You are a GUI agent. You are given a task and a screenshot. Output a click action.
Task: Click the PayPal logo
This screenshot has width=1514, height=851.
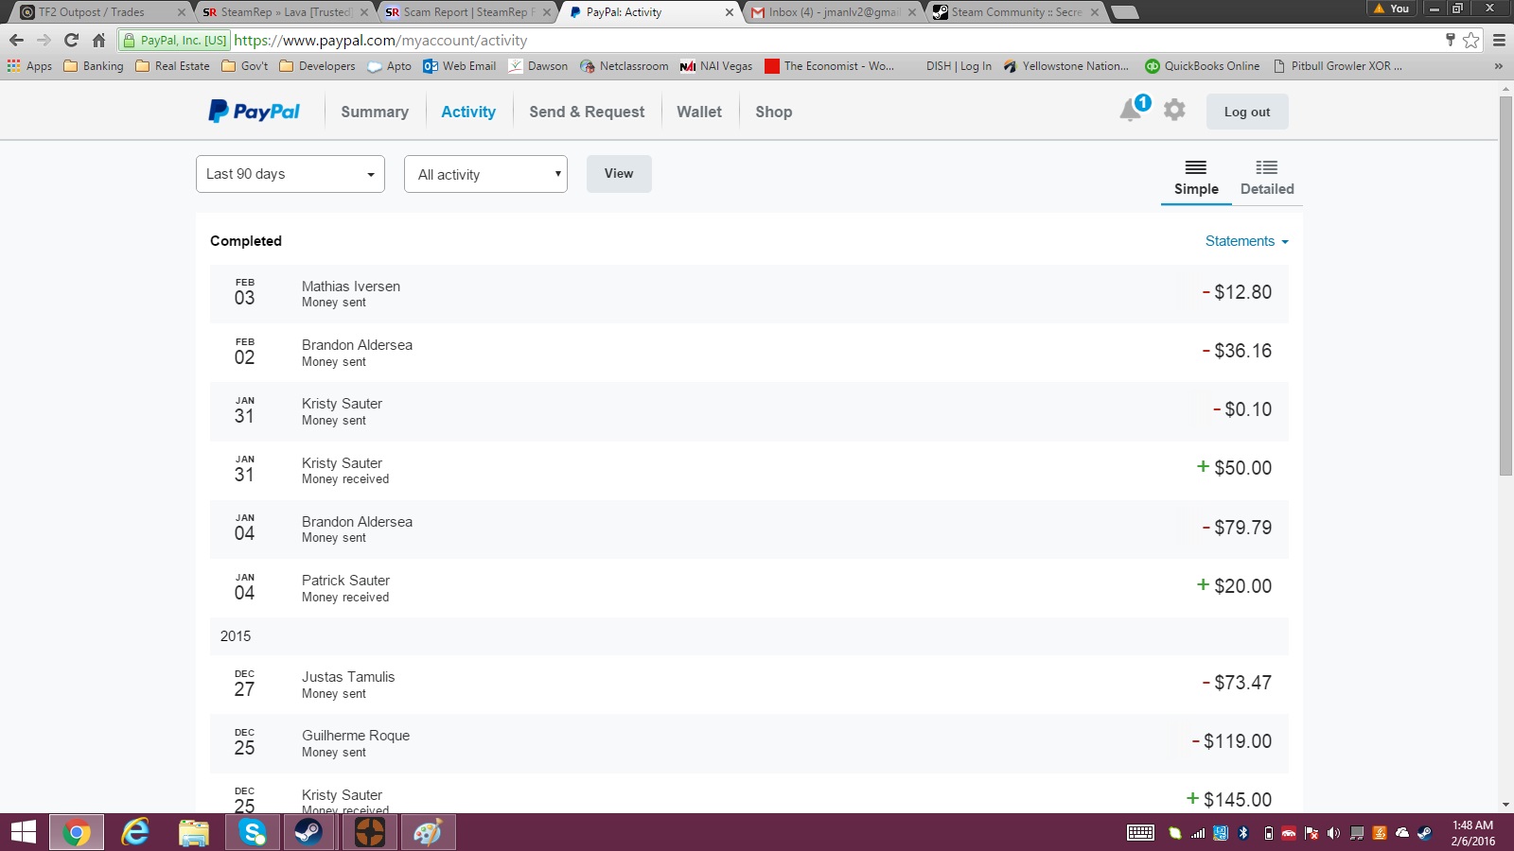254,112
